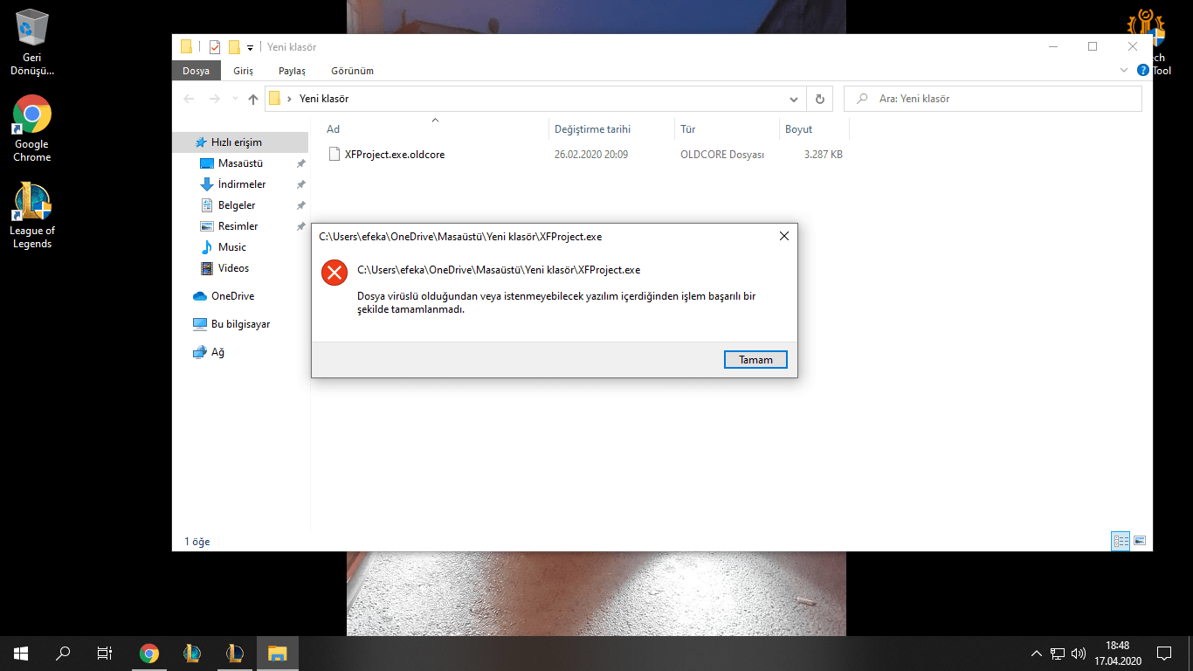Show hidden system tray icons

[1037, 653]
